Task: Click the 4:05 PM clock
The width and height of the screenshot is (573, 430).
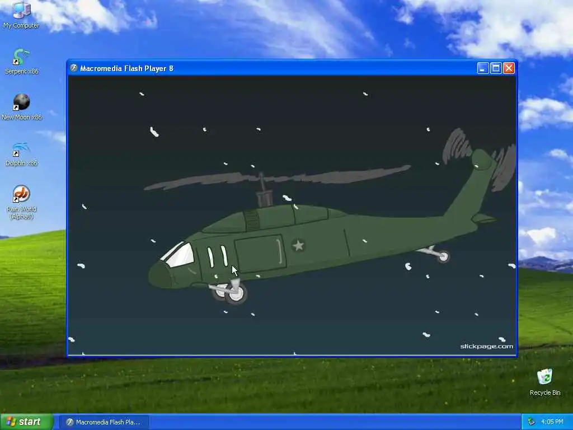Action: 552,422
